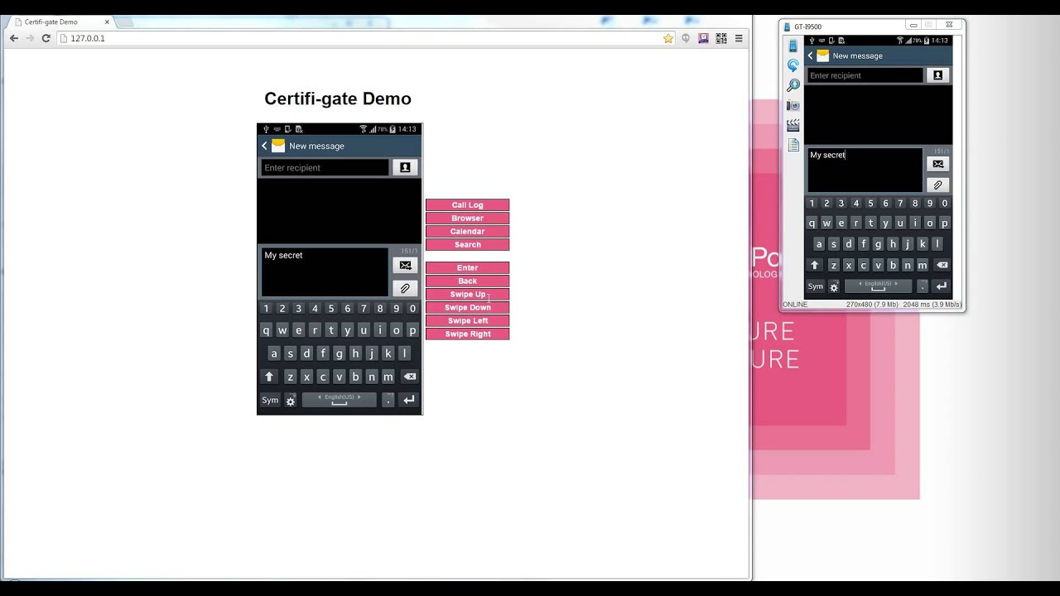Tap return key on demo phone keyboard
Viewport: 1060px width, 596px height.
click(x=408, y=400)
